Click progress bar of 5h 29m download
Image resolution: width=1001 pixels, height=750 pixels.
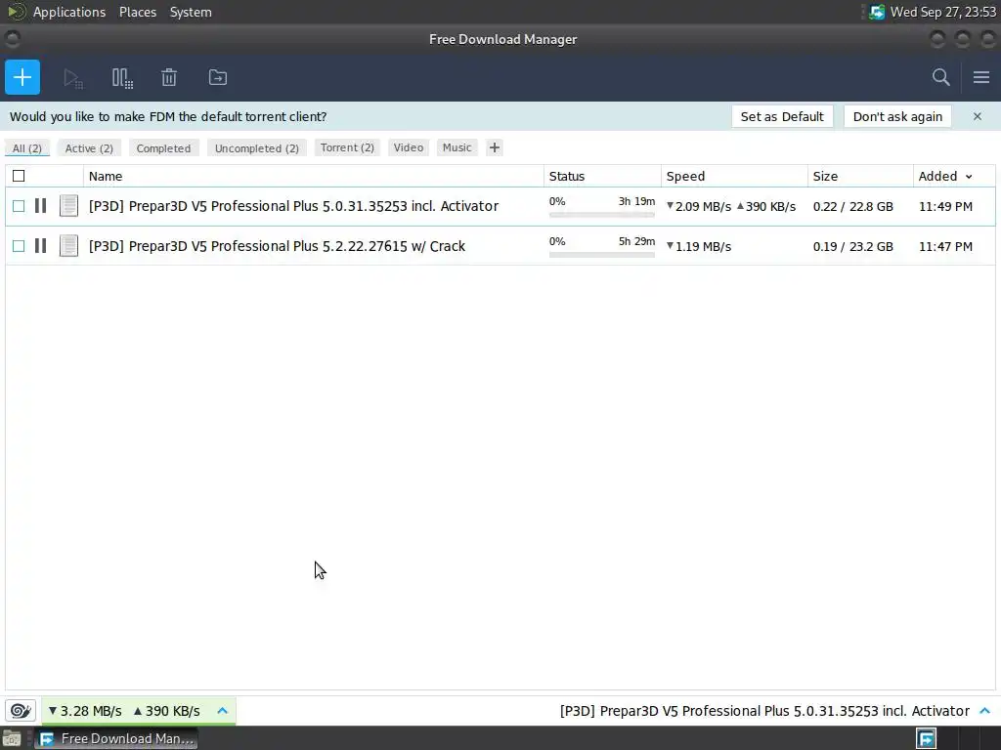tap(602, 255)
